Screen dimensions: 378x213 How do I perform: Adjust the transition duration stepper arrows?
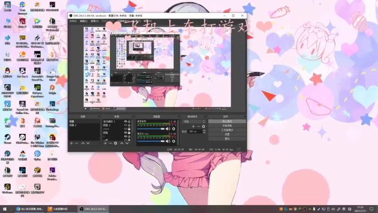pyautogui.click(x=204, y=132)
